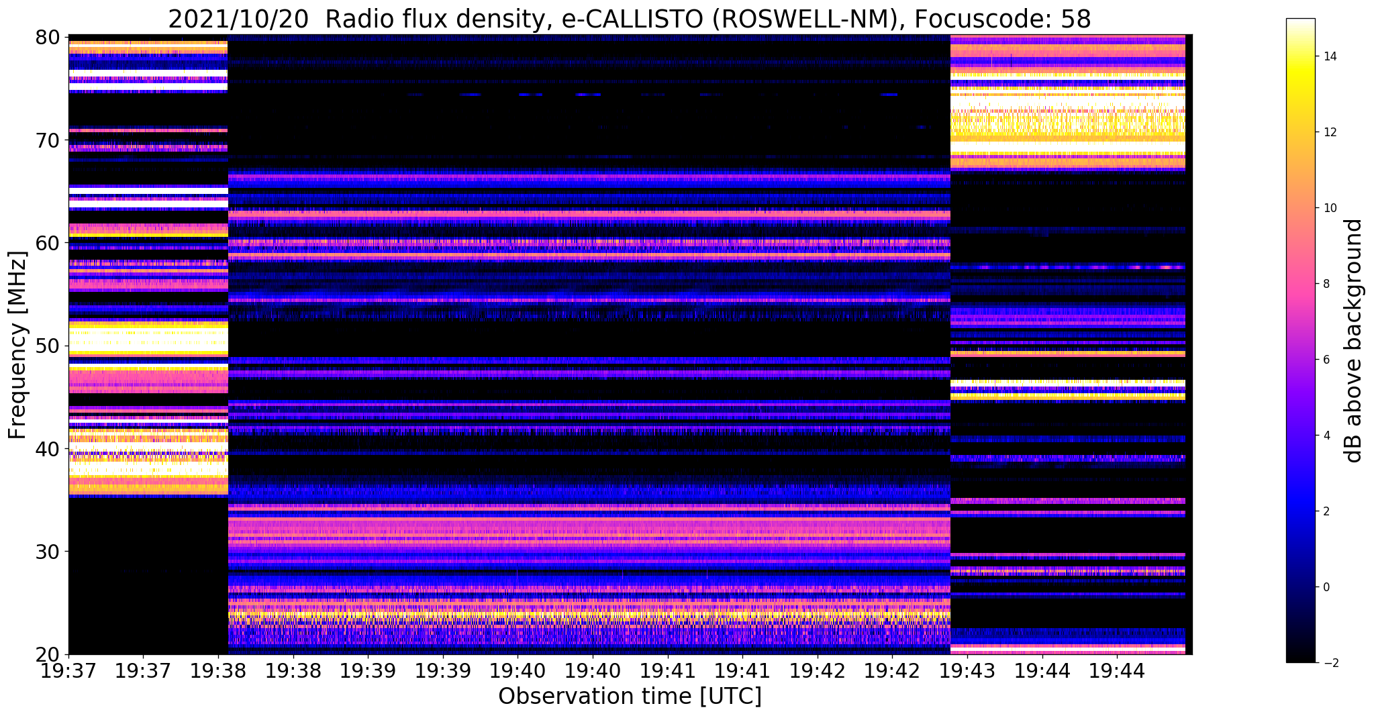Select the 70 tick on the frequency axis

(x=47, y=140)
